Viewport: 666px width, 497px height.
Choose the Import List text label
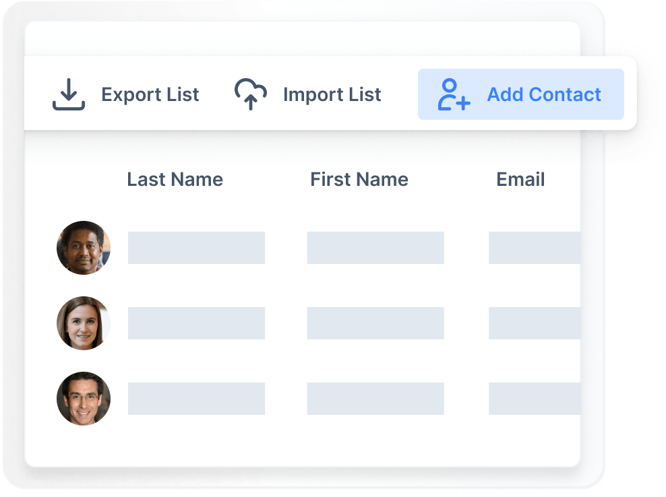coord(332,94)
